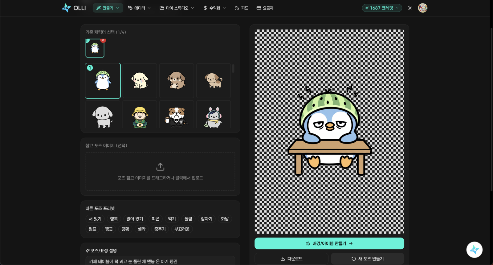This screenshot has height=265, width=493.
Task: Go to the 피드 page
Action: pos(242,8)
